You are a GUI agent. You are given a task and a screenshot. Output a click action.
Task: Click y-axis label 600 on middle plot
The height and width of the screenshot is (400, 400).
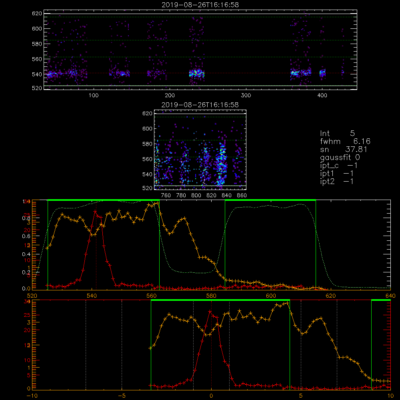147,128
